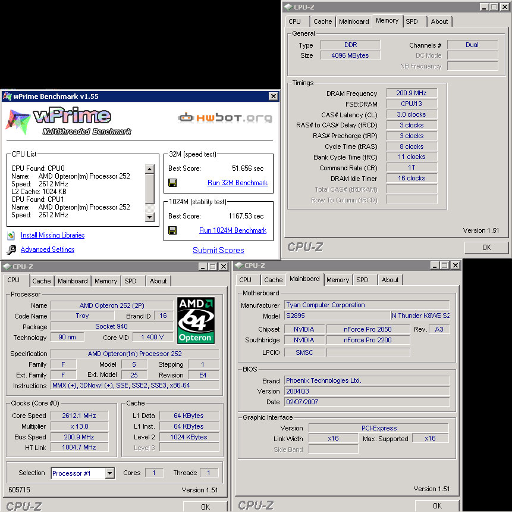The height and width of the screenshot is (512, 512).
Task: Click the Channels # field showing Dual
Action: [x=472, y=45]
